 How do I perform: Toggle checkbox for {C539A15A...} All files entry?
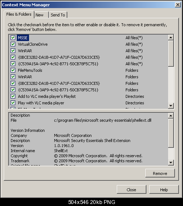[13, 64]
